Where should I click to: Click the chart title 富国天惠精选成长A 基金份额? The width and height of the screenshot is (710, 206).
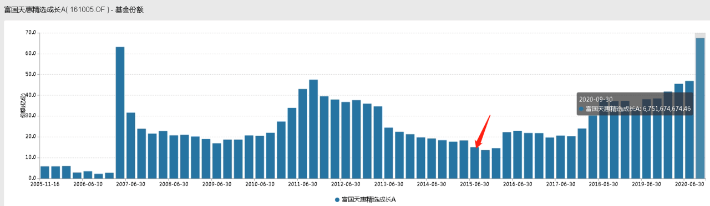pos(74,9)
